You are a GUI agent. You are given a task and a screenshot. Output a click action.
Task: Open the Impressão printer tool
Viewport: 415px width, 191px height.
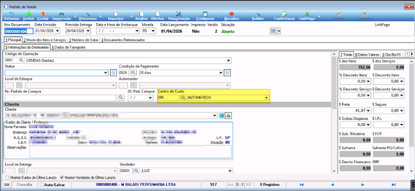tap(61, 16)
